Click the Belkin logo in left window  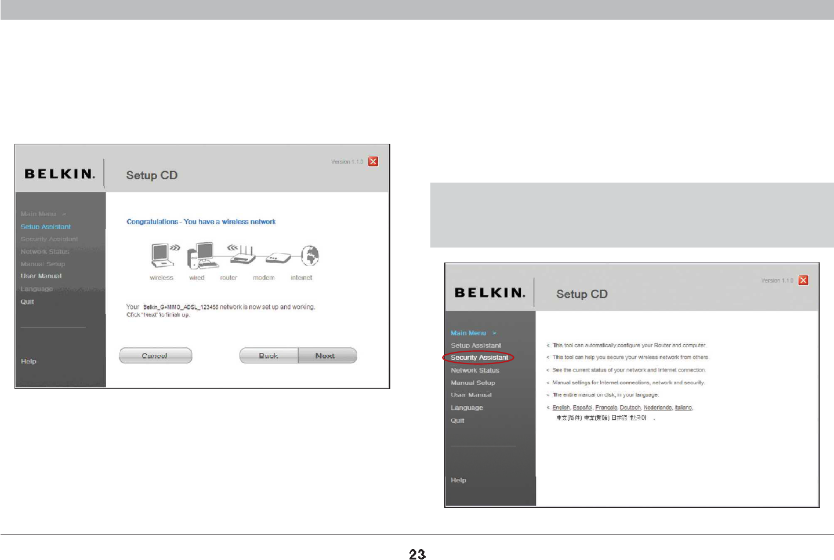click(60, 174)
